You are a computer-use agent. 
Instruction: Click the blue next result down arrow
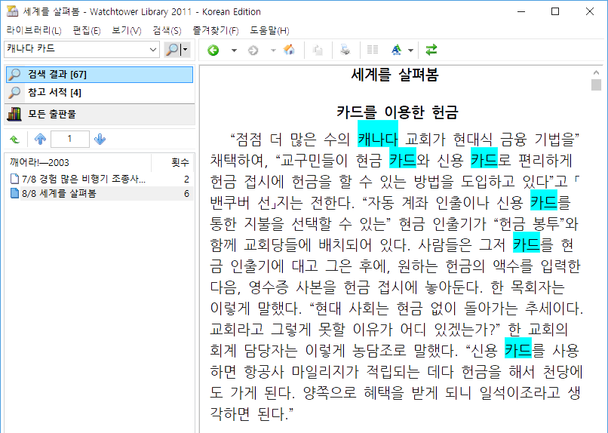click(100, 139)
